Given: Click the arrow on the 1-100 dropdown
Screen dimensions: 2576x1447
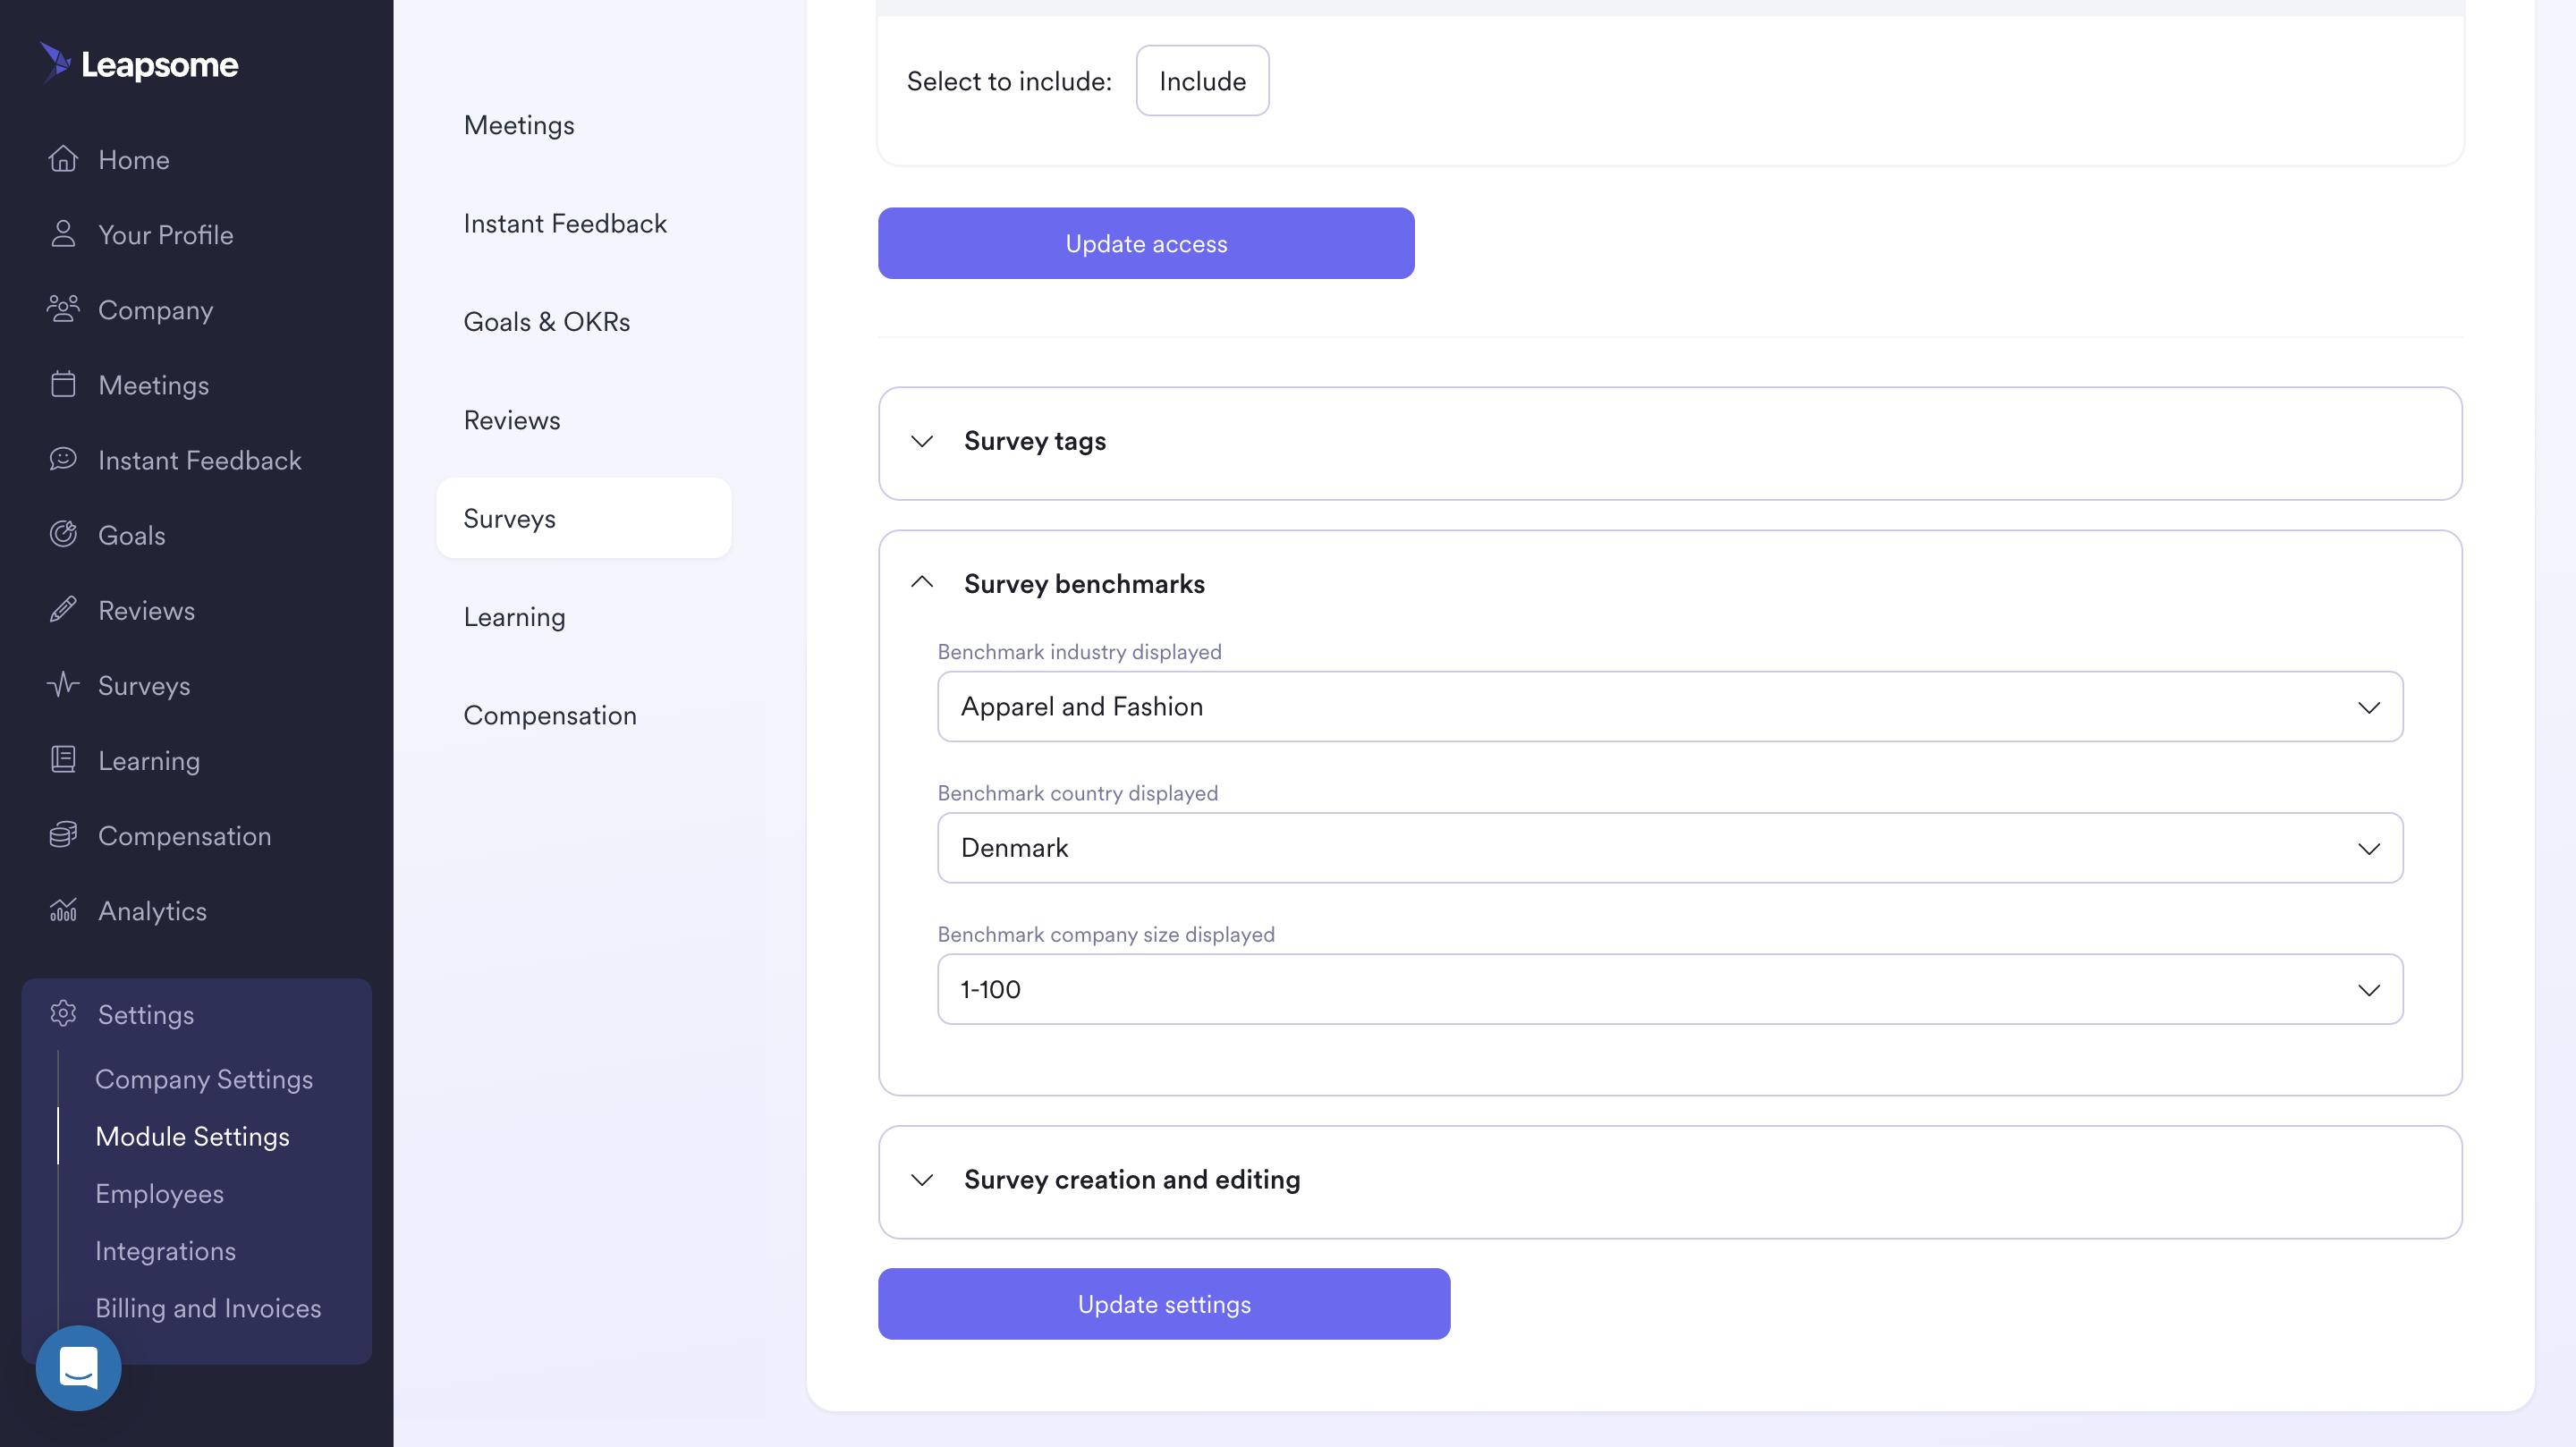Looking at the screenshot, I should point(2368,990).
